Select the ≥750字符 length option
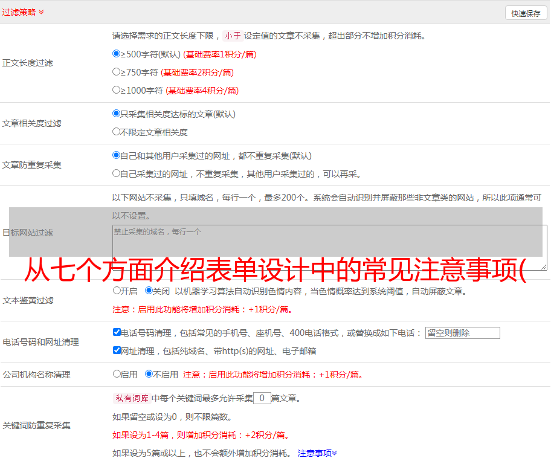 tap(117, 72)
